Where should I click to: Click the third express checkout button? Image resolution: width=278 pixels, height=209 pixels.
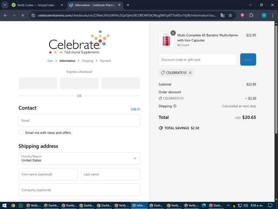(121, 83)
